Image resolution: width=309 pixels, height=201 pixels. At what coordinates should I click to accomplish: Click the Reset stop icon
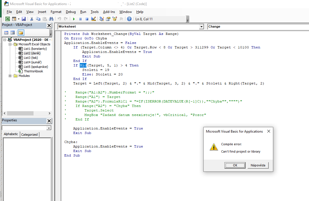click(x=87, y=19)
